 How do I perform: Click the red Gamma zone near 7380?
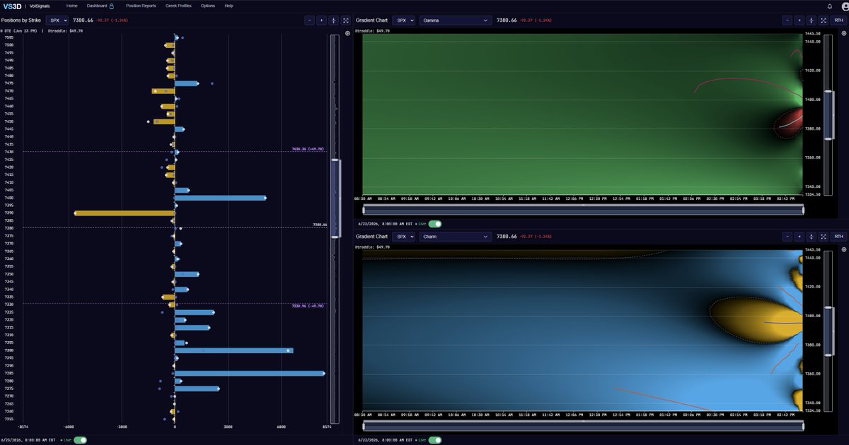coord(787,124)
